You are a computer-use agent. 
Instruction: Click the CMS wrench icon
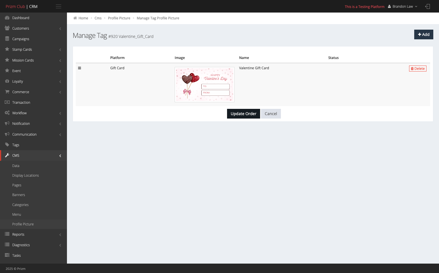tap(7, 155)
